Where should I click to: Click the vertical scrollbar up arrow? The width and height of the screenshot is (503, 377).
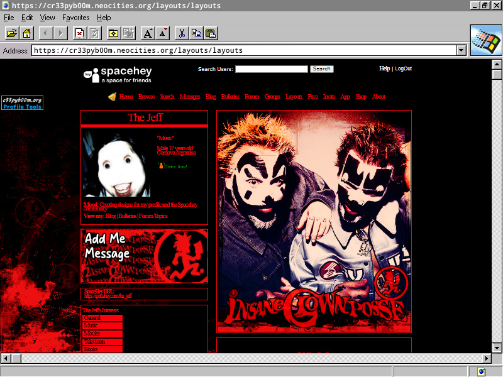(x=497, y=65)
